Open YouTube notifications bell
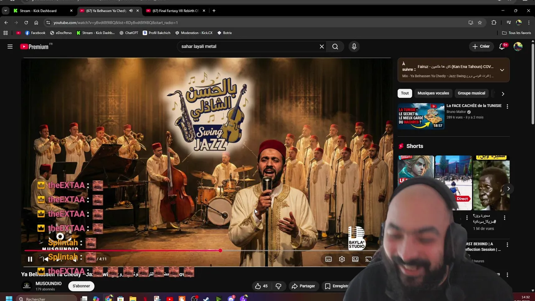Screen dimensions: 535x301 click(502, 46)
